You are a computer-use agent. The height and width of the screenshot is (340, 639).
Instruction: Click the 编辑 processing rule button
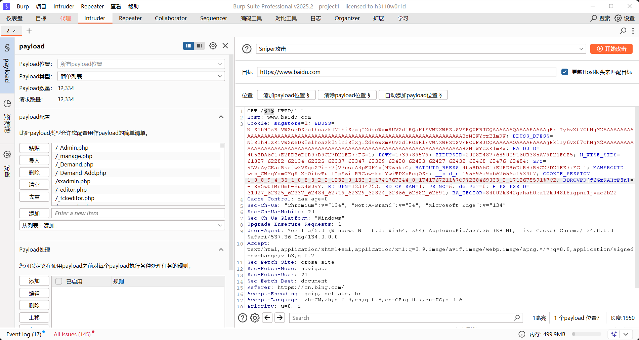coord(34,293)
